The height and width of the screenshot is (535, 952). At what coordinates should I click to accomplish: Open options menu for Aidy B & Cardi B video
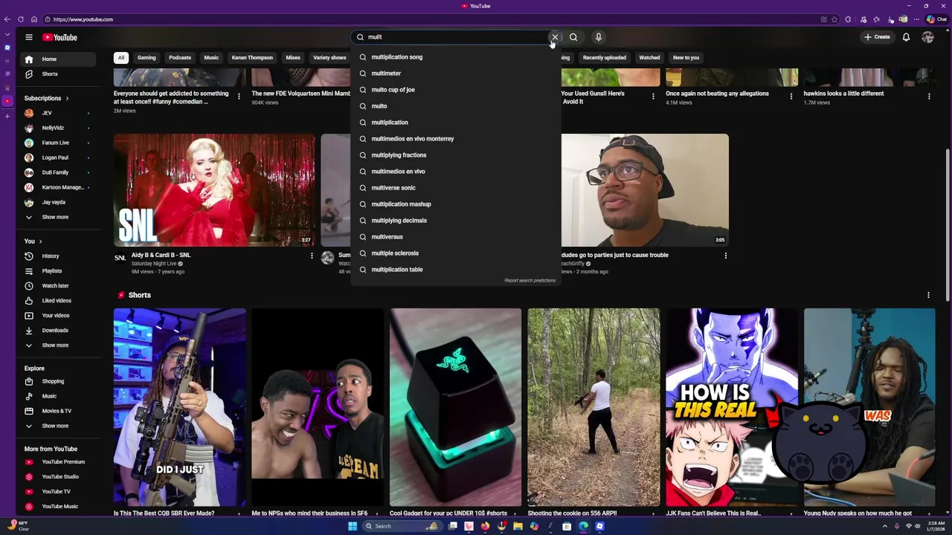tap(312, 256)
